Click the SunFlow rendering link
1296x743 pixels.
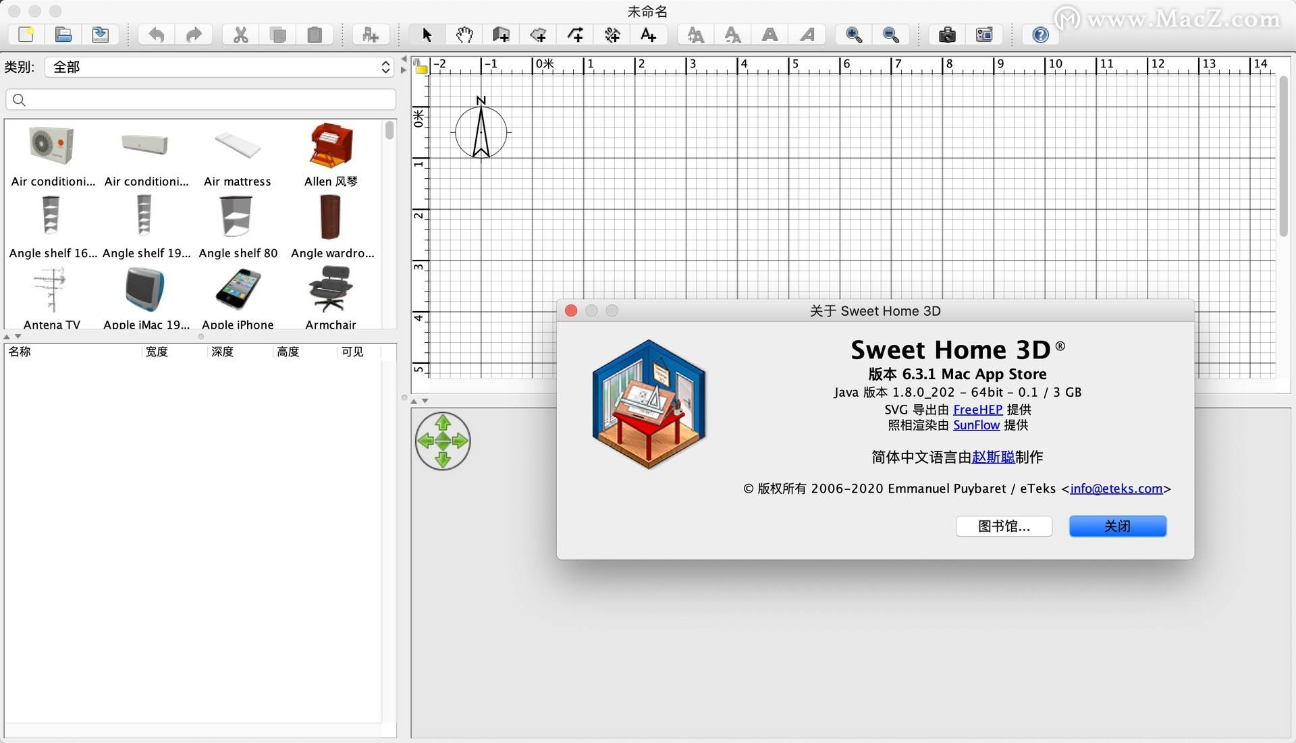tap(977, 426)
